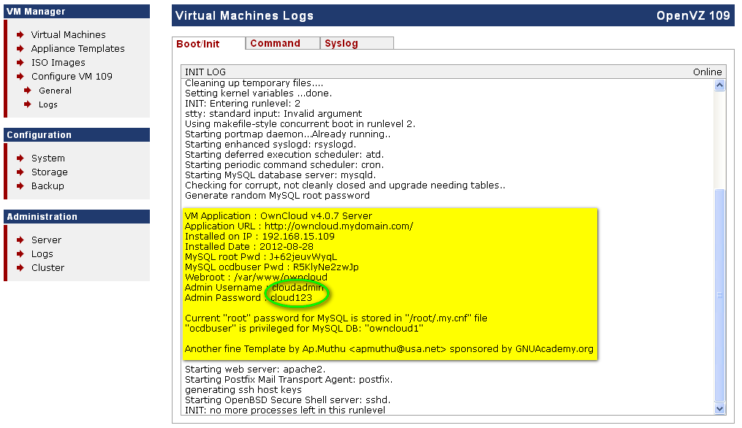
Task: Open Backup configuration
Action: click(48, 186)
